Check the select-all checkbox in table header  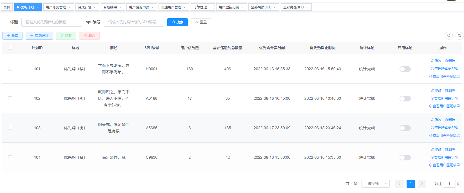point(10,48)
